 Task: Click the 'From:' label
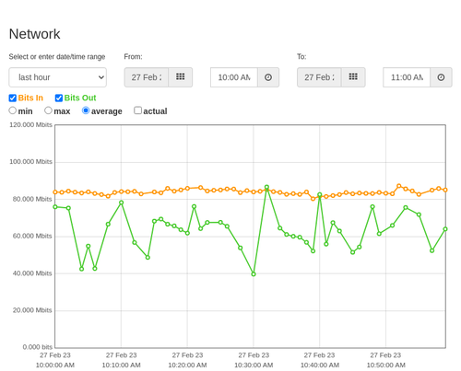133,57
